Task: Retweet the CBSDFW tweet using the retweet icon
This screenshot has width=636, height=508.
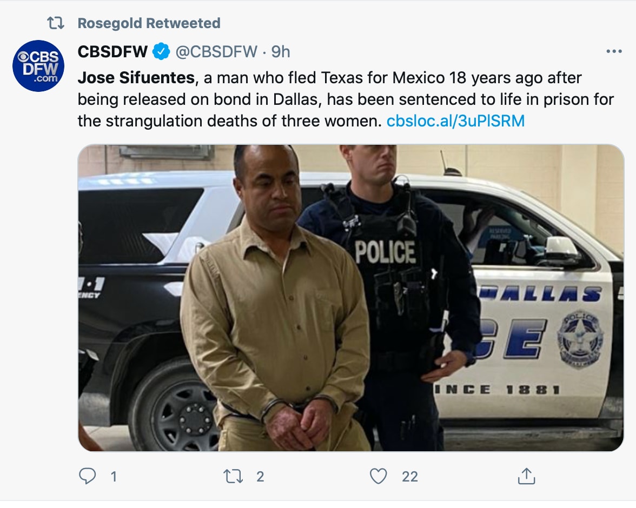Action: [234, 476]
